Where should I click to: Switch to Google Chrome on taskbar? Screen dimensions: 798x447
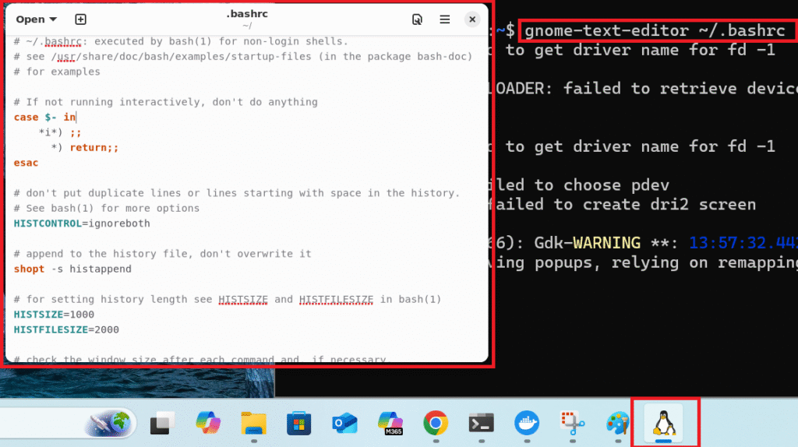point(436,423)
